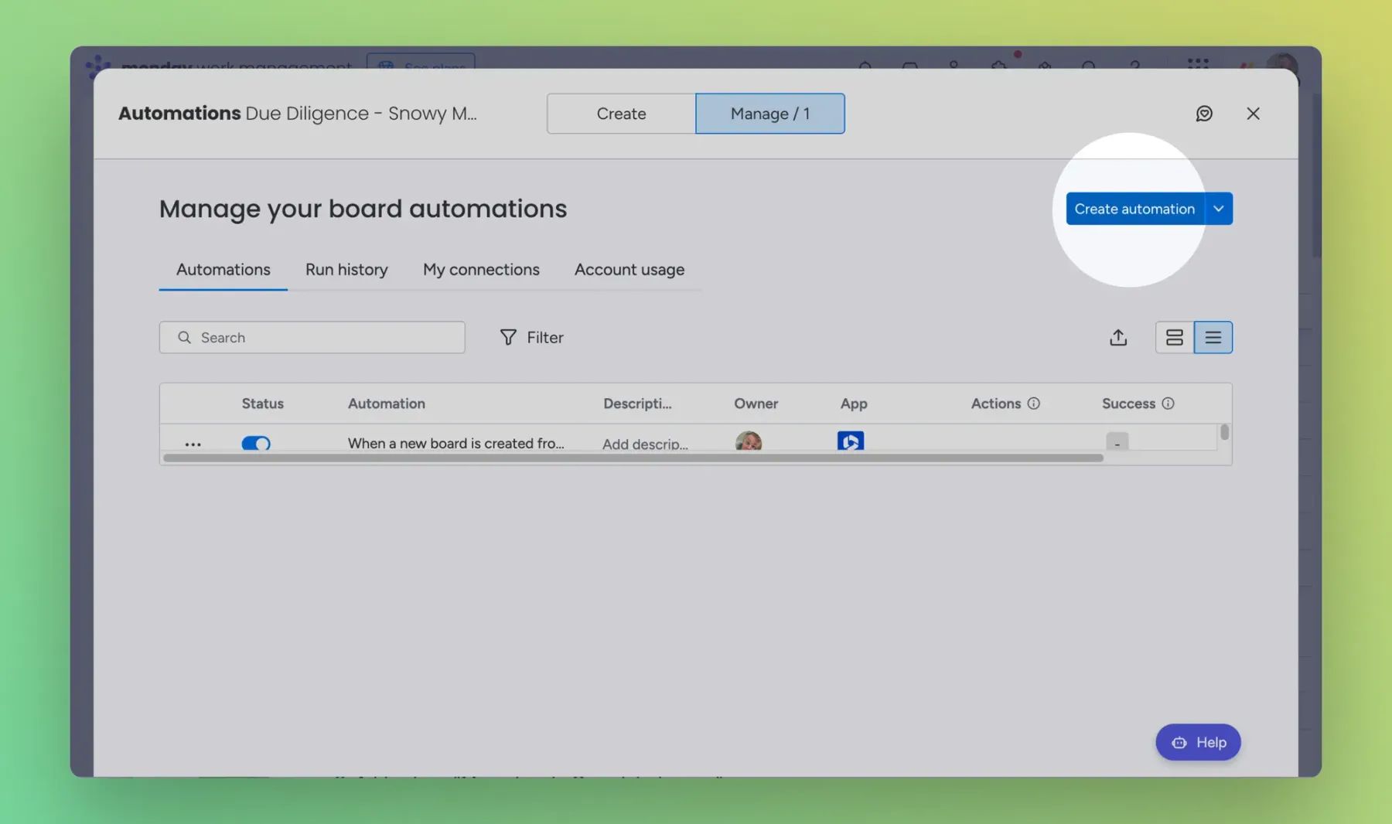The image size is (1392, 824).
Task: Click the Create automation button
Action: pyautogui.click(x=1135, y=208)
